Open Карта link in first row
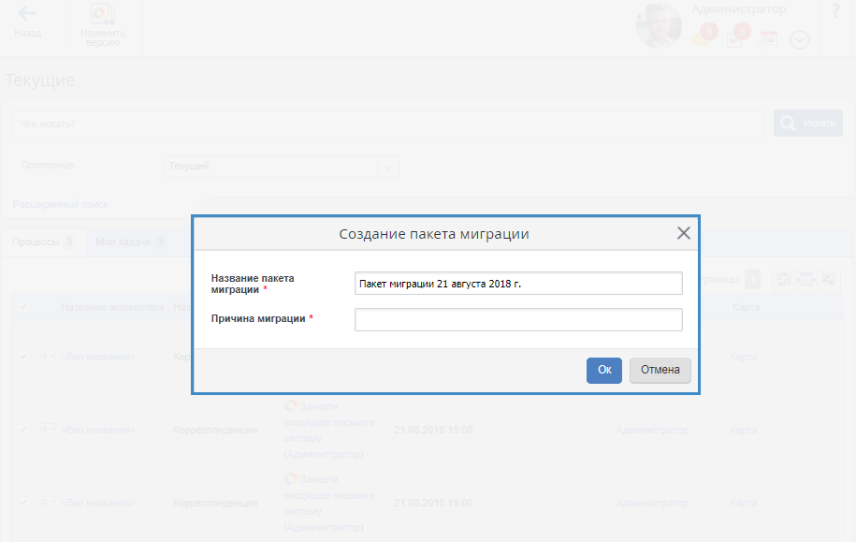The height and width of the screenshot is (542, 856). [744, 357]
